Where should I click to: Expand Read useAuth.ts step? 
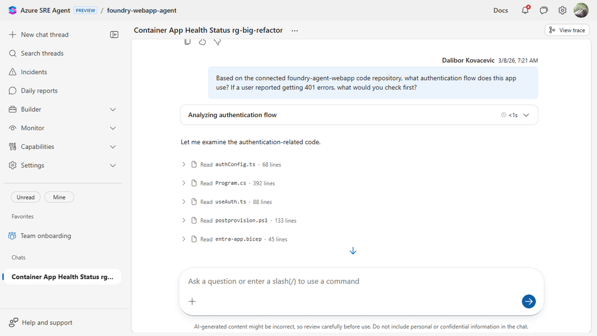(183, 202)
